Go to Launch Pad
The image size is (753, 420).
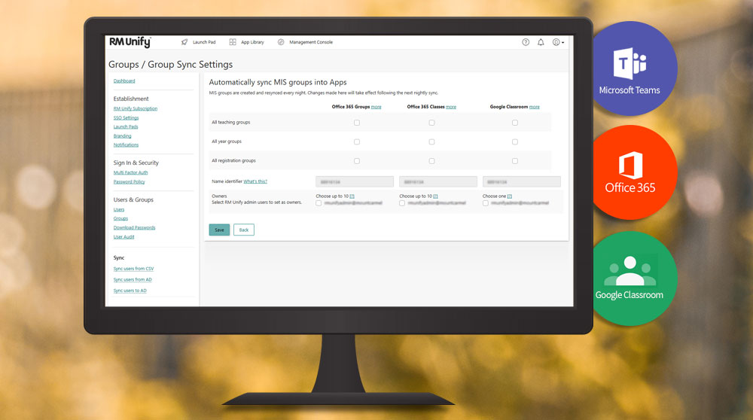point(204,42)
